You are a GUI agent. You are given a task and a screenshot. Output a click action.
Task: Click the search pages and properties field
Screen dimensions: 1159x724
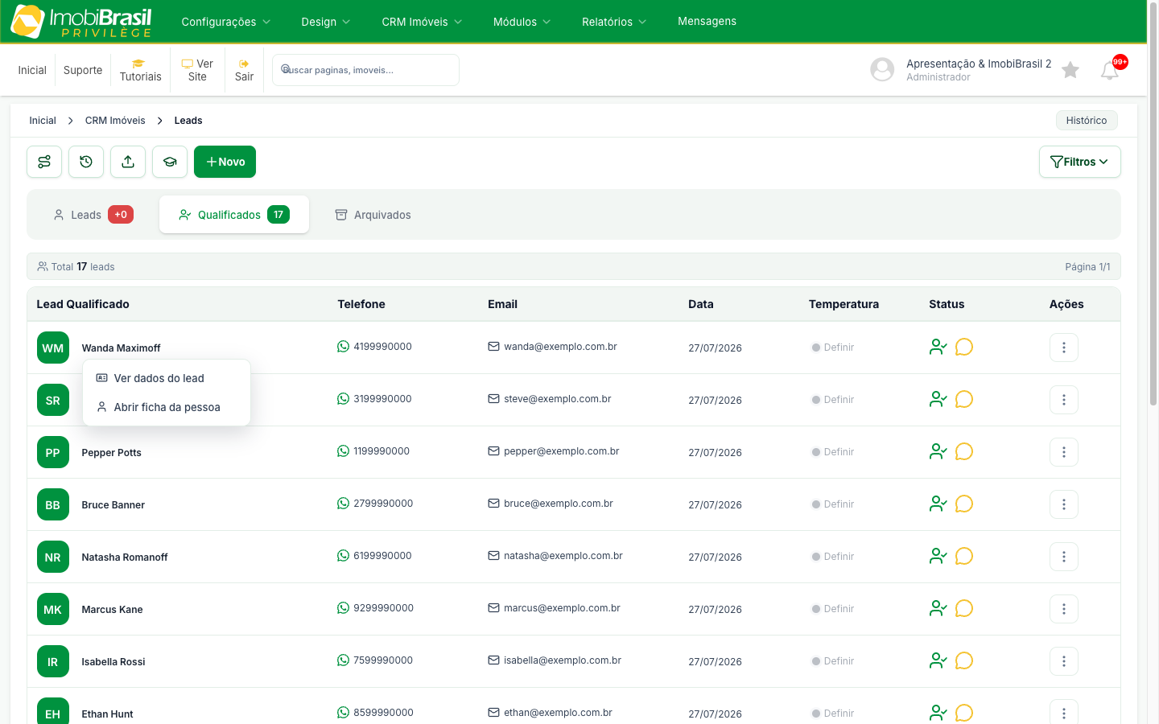[x=365, y=70]
